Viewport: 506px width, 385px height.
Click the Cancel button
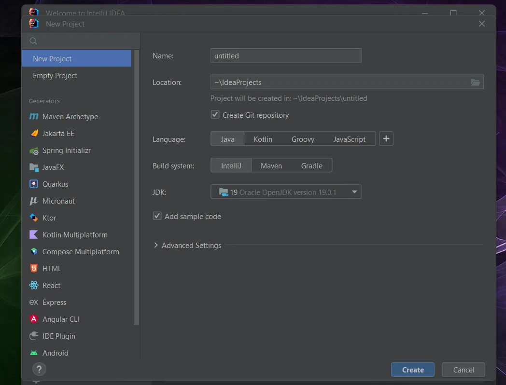tap(464, 370)
